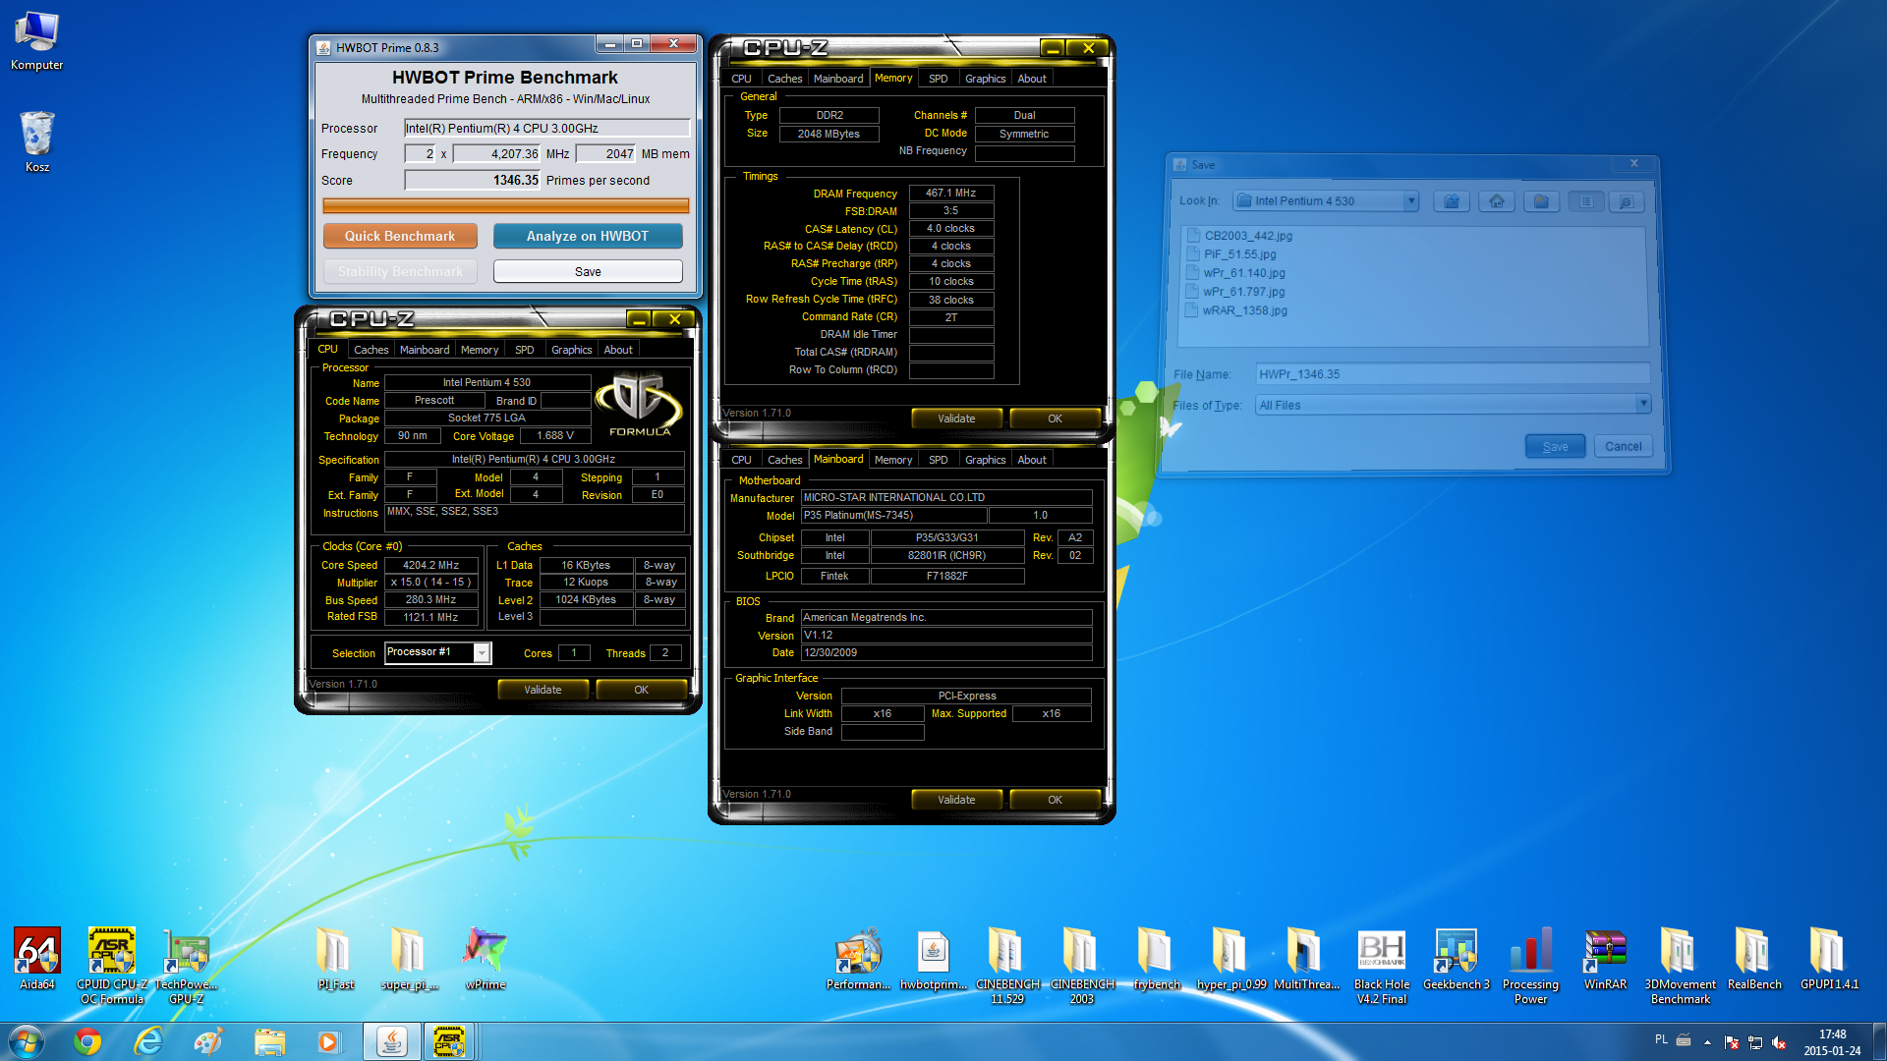Select file PiF_51.55.jpg
Image resolution: width=1887 pixels, height=1061 pixels.
pyautogui.click(x=1232, y=254)
